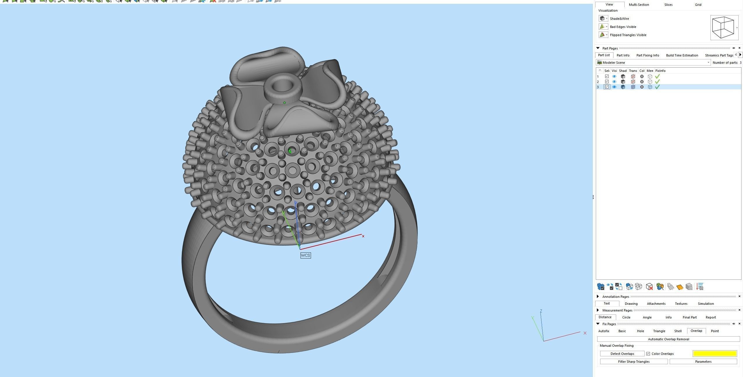
Task: Click the memory cube icon for part 1
Action: coord(650,76)
